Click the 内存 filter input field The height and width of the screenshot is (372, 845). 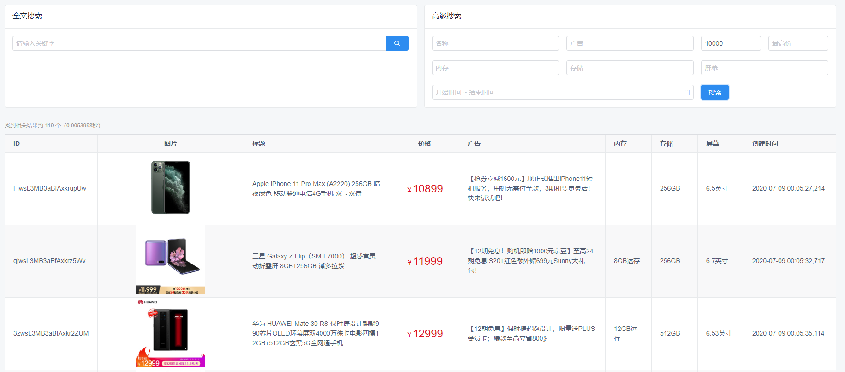[495, 68]
